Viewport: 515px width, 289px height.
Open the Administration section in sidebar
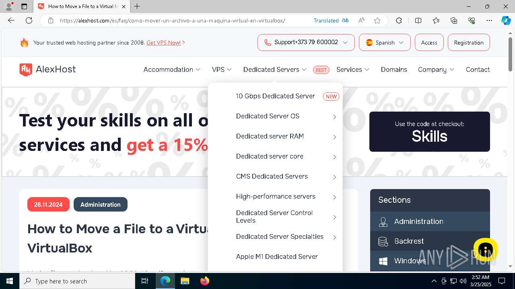pos(430,222)
